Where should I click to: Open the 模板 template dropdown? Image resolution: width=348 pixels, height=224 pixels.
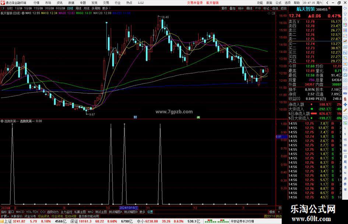(272, 212)
